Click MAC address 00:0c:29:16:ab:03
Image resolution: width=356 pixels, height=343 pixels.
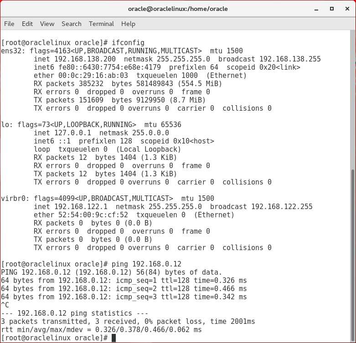click(93, 75)
